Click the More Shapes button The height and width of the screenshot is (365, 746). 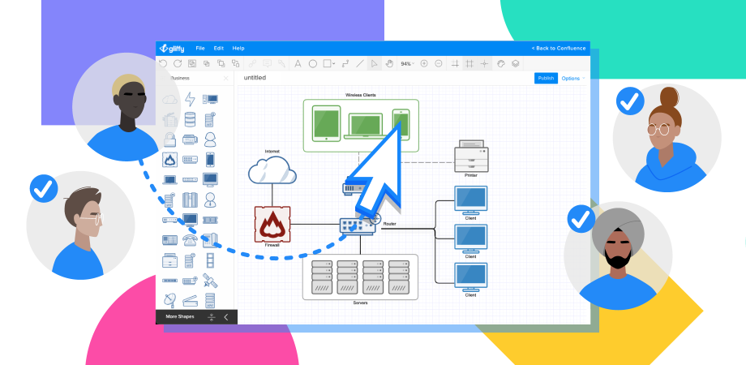[x=180, y=316]
